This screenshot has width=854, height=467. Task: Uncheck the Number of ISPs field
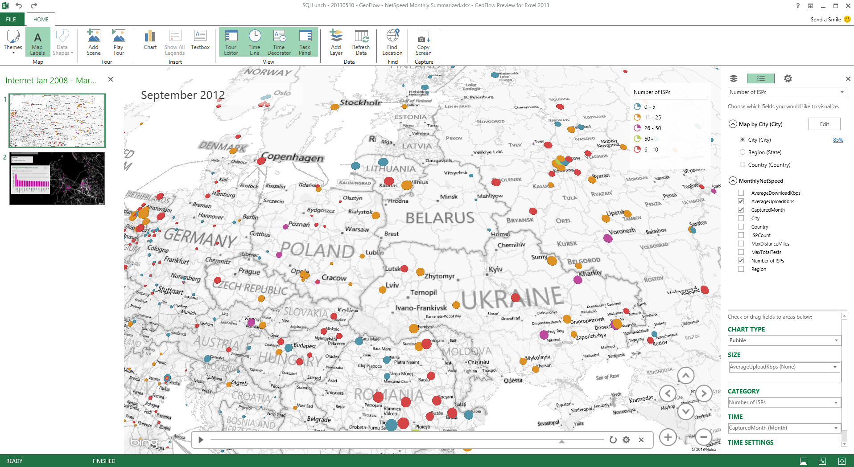click(x=741, y=261)
